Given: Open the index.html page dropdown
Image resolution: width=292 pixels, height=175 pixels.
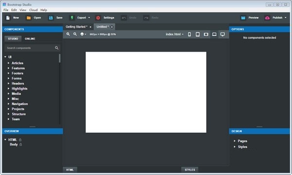Looking at the screenshot, I should tap(175, 34).
